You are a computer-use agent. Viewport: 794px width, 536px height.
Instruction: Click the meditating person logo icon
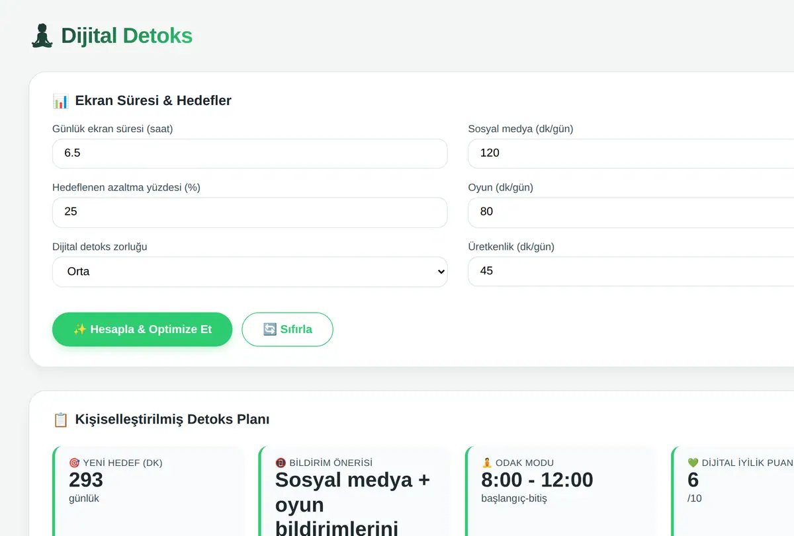pyautogui.click(x=42, y=36)
